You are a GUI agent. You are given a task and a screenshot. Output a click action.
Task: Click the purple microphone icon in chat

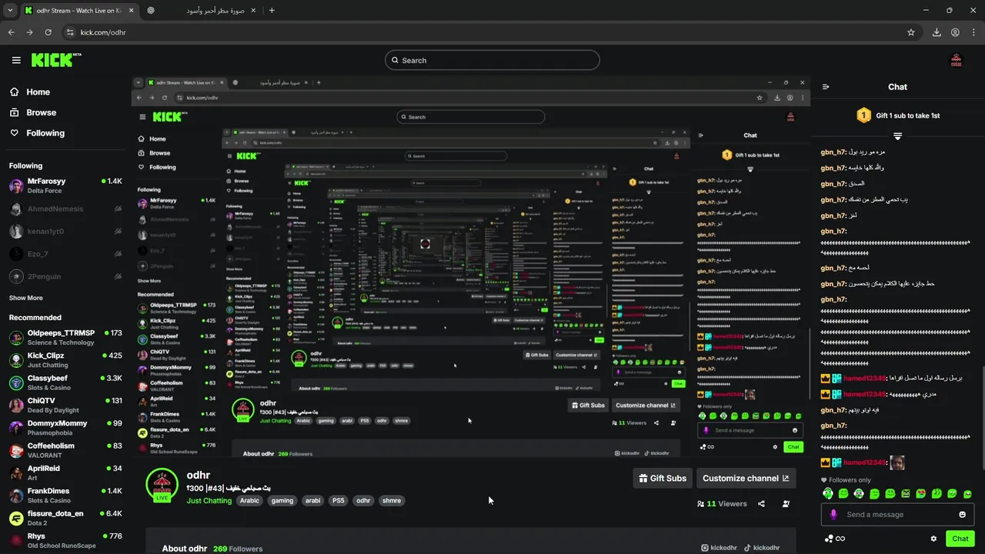point(833,515)
